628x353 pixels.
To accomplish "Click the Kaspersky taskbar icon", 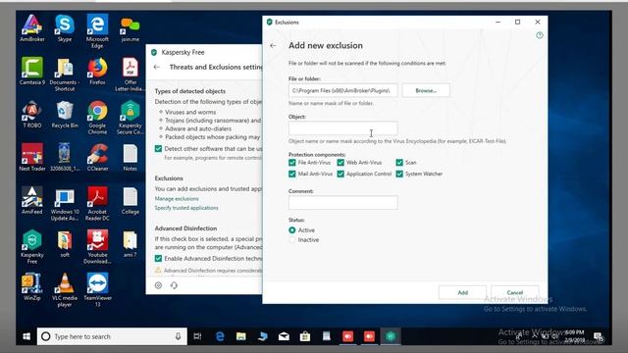I will click(x=391, y=336).
